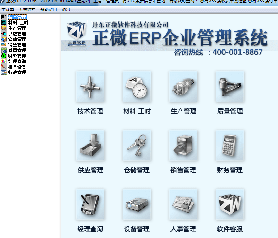Open the 主菜单 menu
The width and height of the screenshot is (278, 238).
pyautogui.click(x=8, y=10)
